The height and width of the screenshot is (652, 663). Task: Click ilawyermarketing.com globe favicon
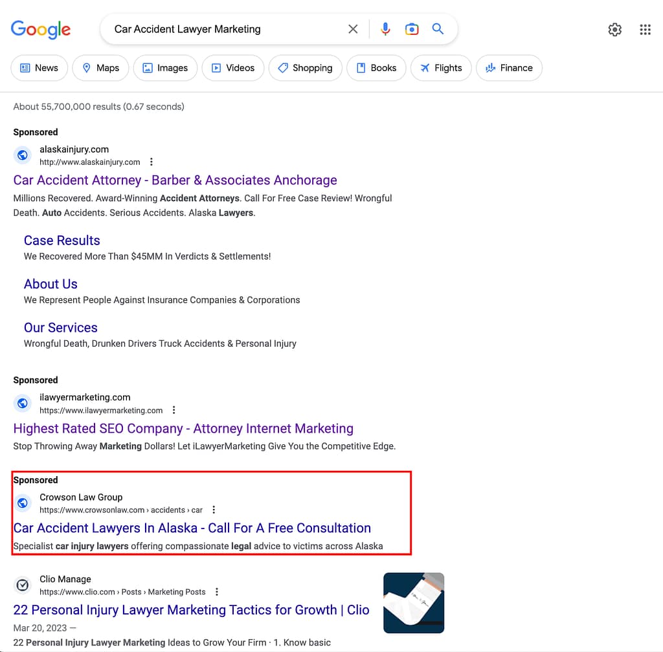pyautogui.click(x=23, y=403)
